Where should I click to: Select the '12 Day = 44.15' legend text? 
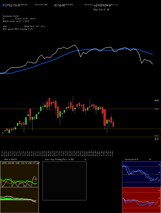point(12,6)
